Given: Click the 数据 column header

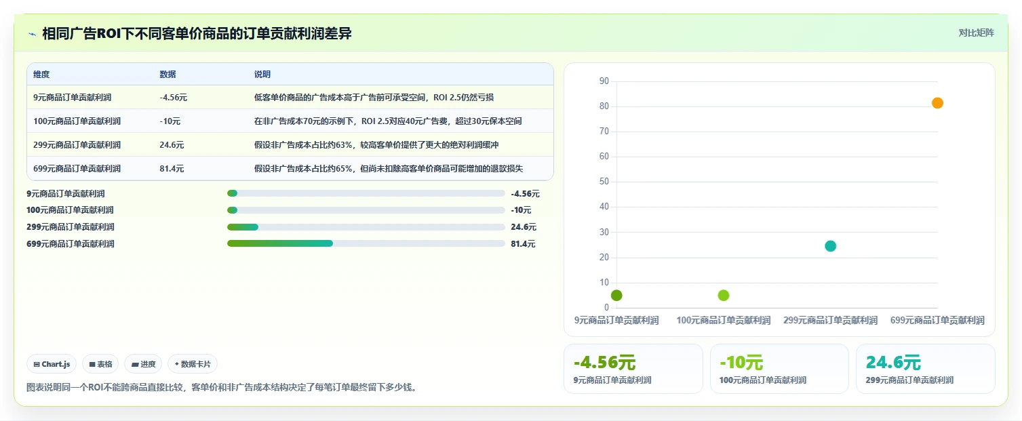Looking at the screenshot, I should pos(168,75).
